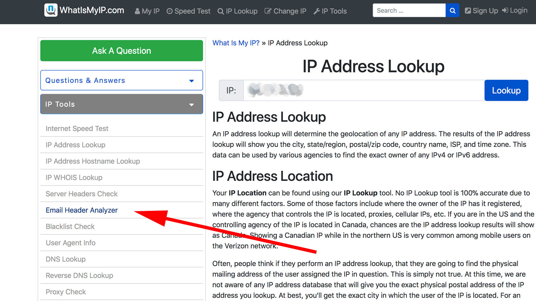Open IP Lookup via magnifier icon
The width and height of the screenshot is (536, 301).
click(221, 11)
